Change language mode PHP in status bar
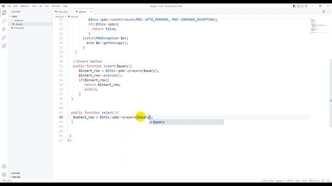The height and width of the screenshot is (186, 332). [305, 181]
